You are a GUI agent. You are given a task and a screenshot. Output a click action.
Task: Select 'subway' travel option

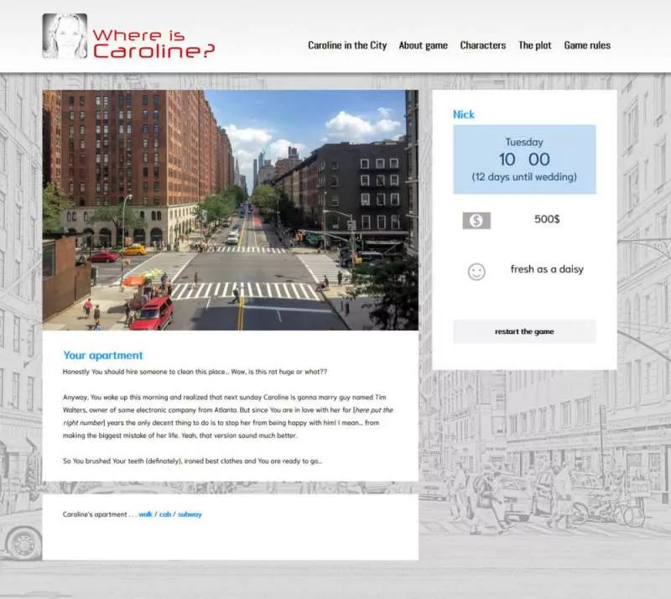pyautogui.click(x=190, y=514)
